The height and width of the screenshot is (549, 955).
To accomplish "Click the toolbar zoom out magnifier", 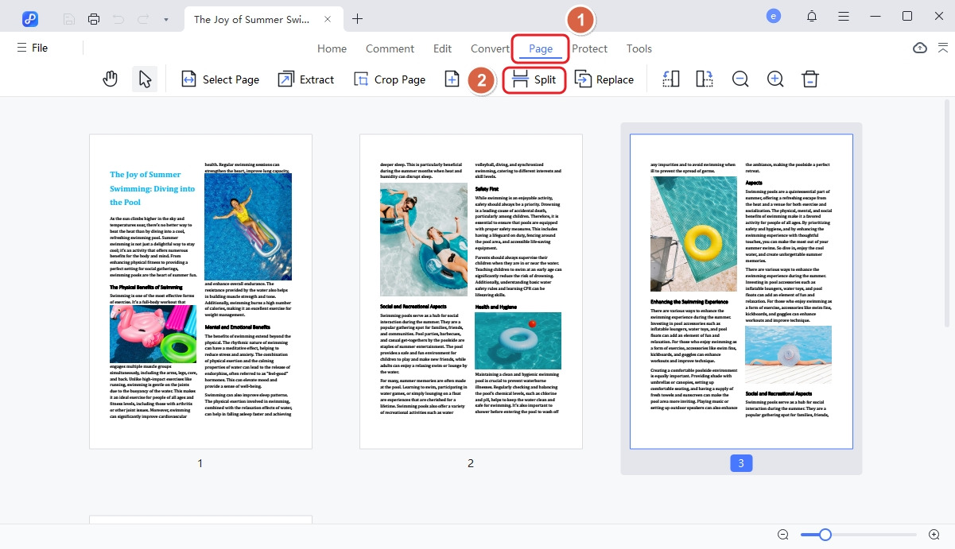I will [740, 79].
